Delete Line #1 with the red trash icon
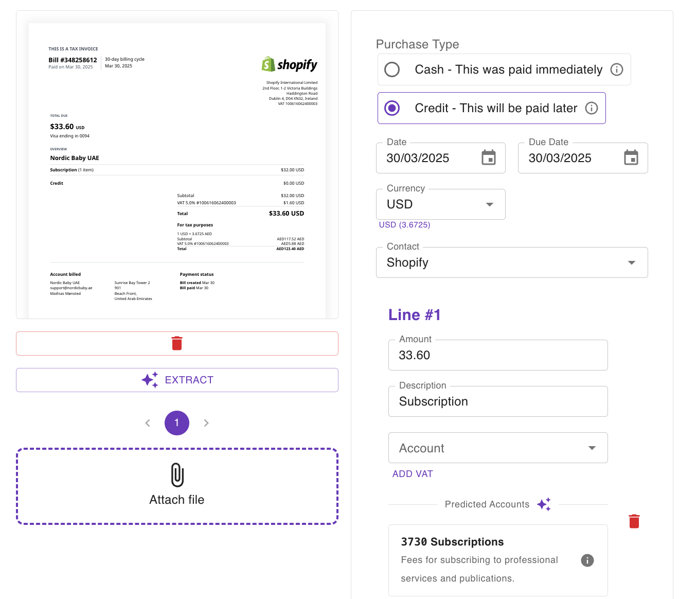The width and height of the screenshot is (679, 599). click(x=634, y=521)
